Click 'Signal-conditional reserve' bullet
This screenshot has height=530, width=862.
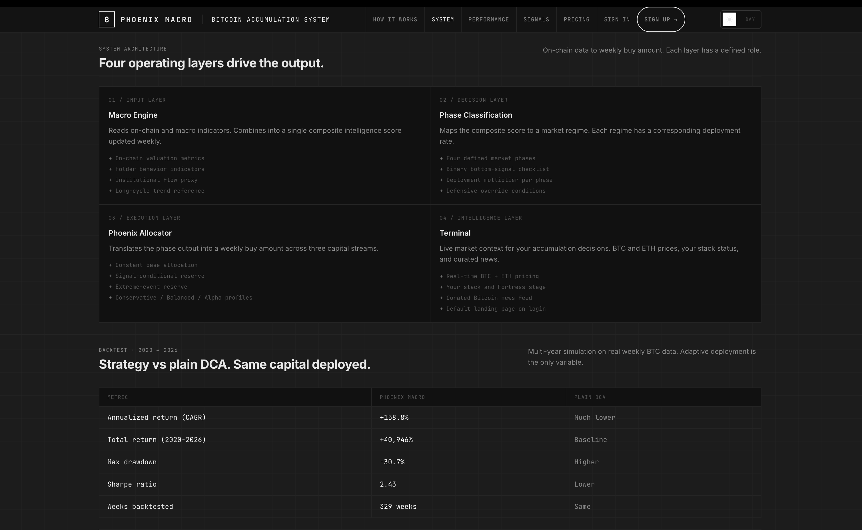(156, 276)
